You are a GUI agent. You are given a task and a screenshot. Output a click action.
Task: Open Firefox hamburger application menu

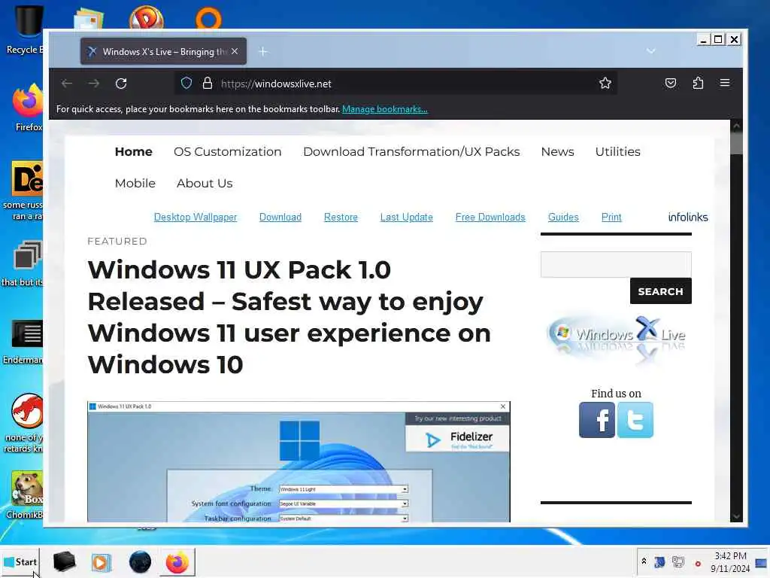pos(725,83)
